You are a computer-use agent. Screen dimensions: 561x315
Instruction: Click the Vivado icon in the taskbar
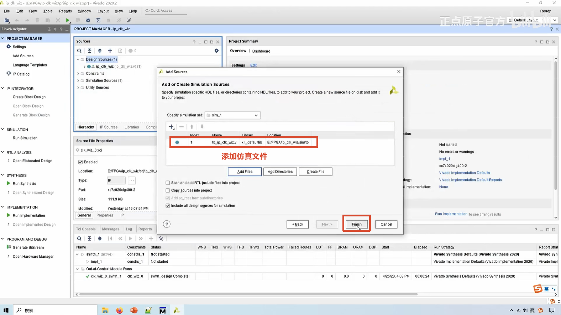click(x=177, y=310)
